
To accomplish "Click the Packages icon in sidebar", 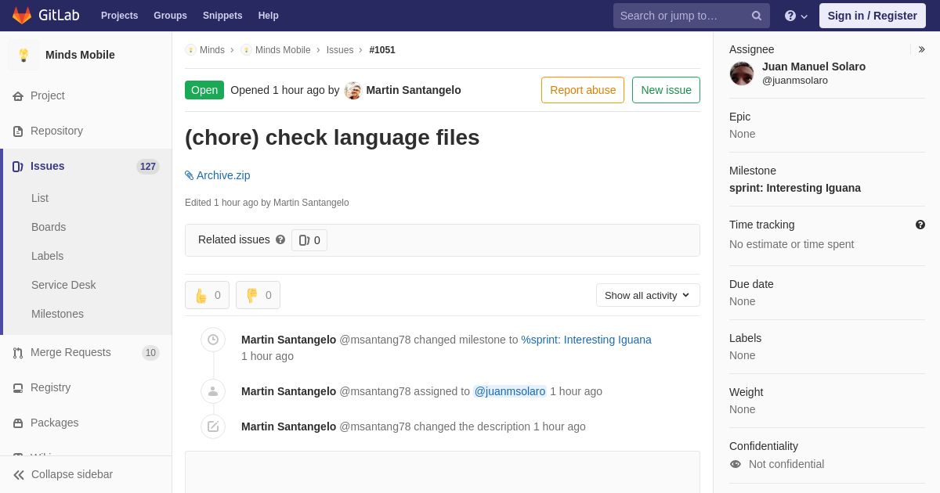I will point(18,423).
